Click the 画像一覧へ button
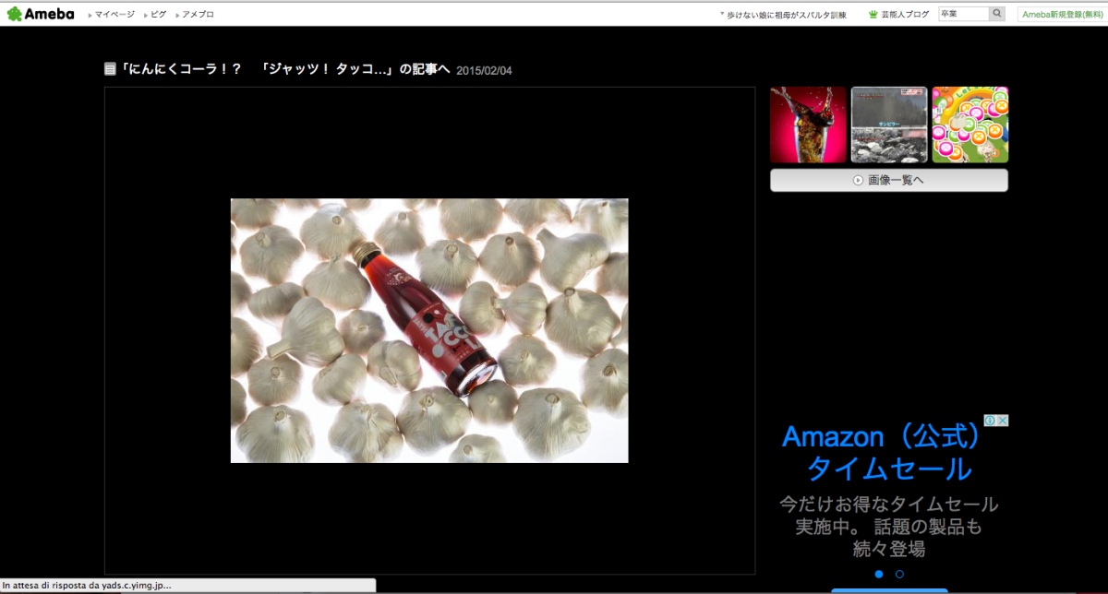Viewport: 1108px width, 594px height. 888,180
